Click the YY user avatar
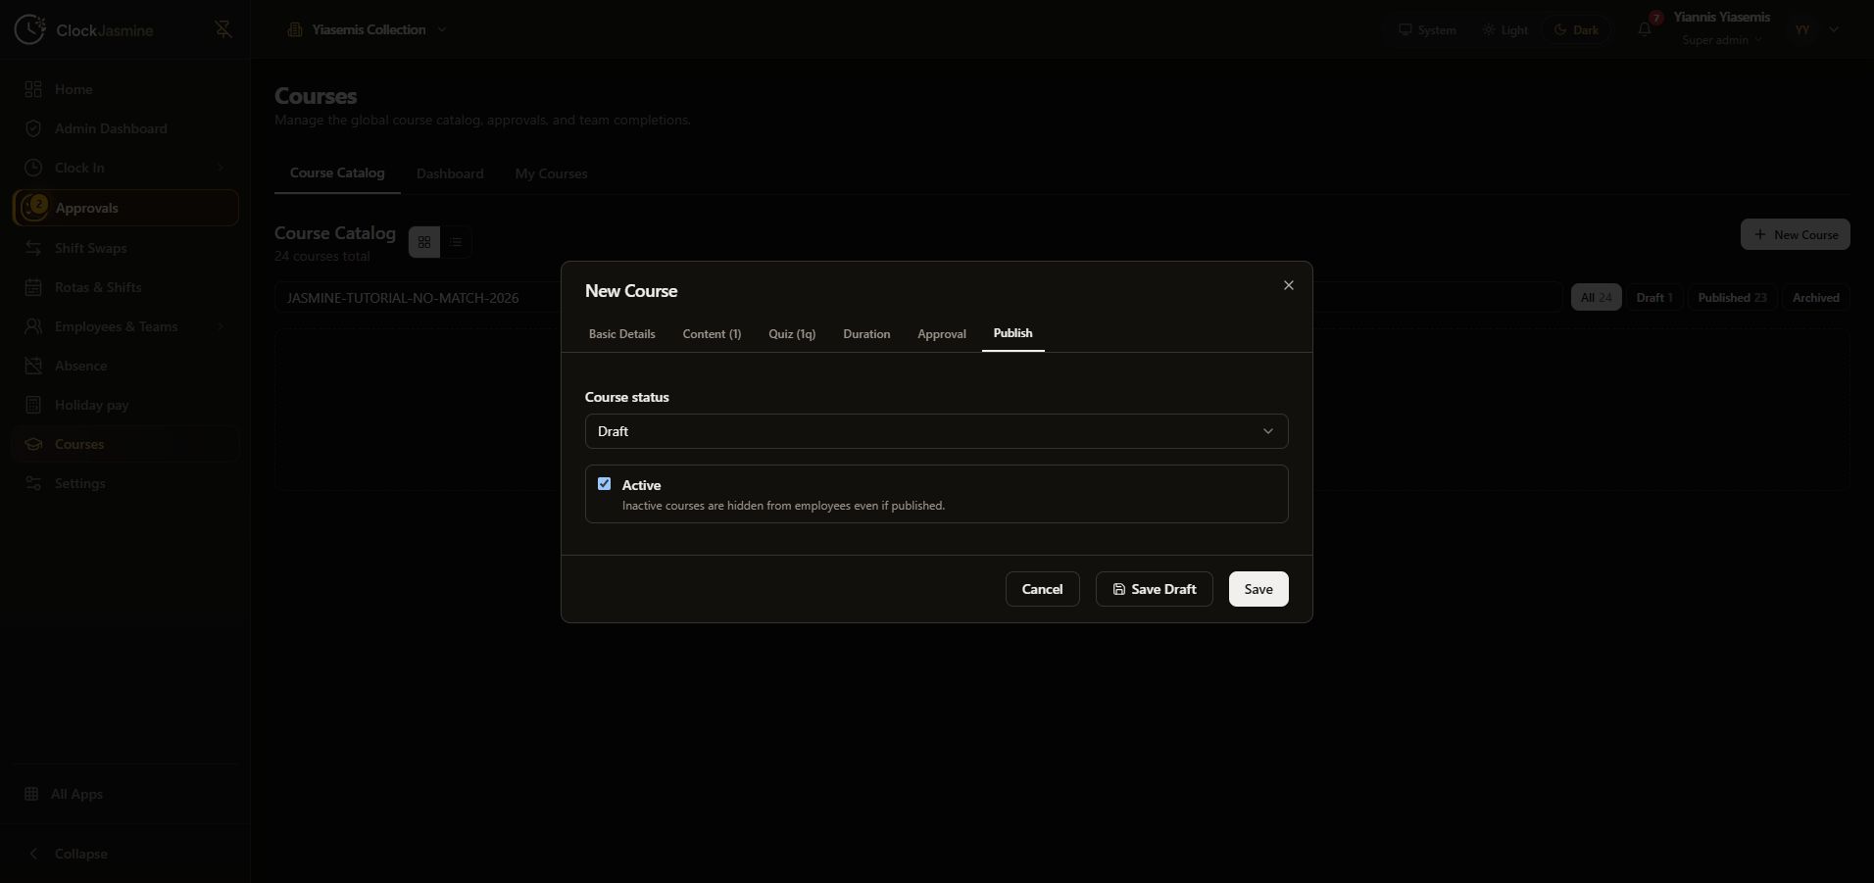This screenshot has width=1874, height=883. pos(1802,29)
